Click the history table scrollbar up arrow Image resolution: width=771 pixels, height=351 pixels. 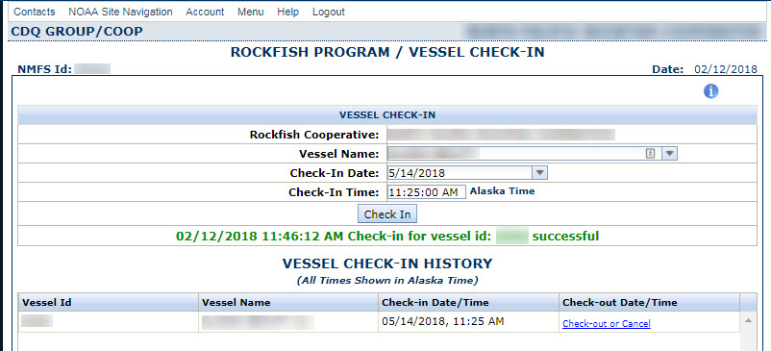point(748,320)
